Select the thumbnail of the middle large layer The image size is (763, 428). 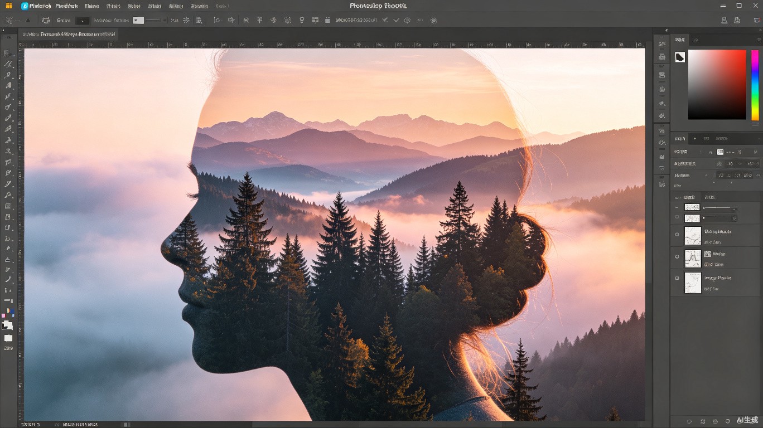click(x=693, y=258)
